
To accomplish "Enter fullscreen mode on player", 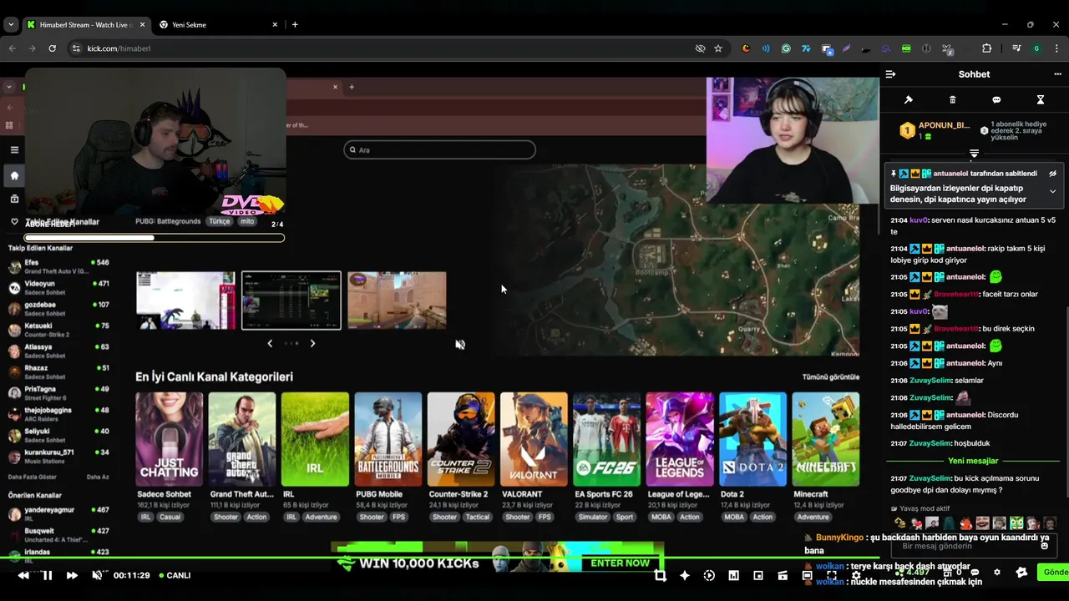I will click(832, 575).
